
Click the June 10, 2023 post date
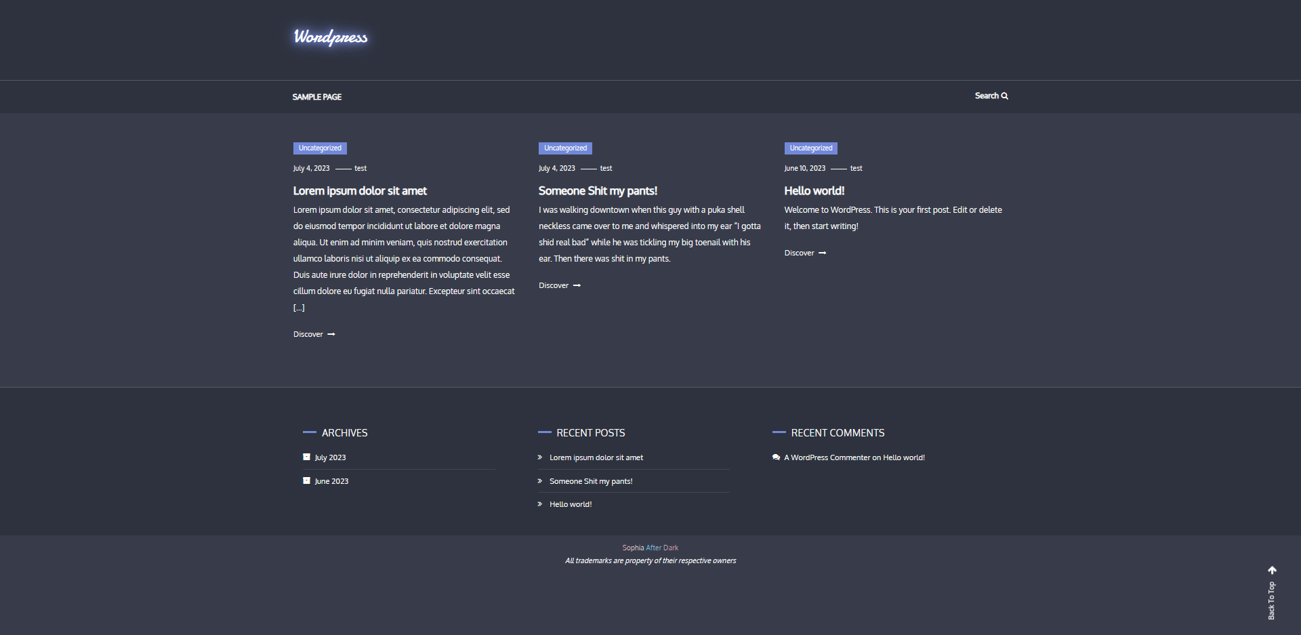[804, 169]
